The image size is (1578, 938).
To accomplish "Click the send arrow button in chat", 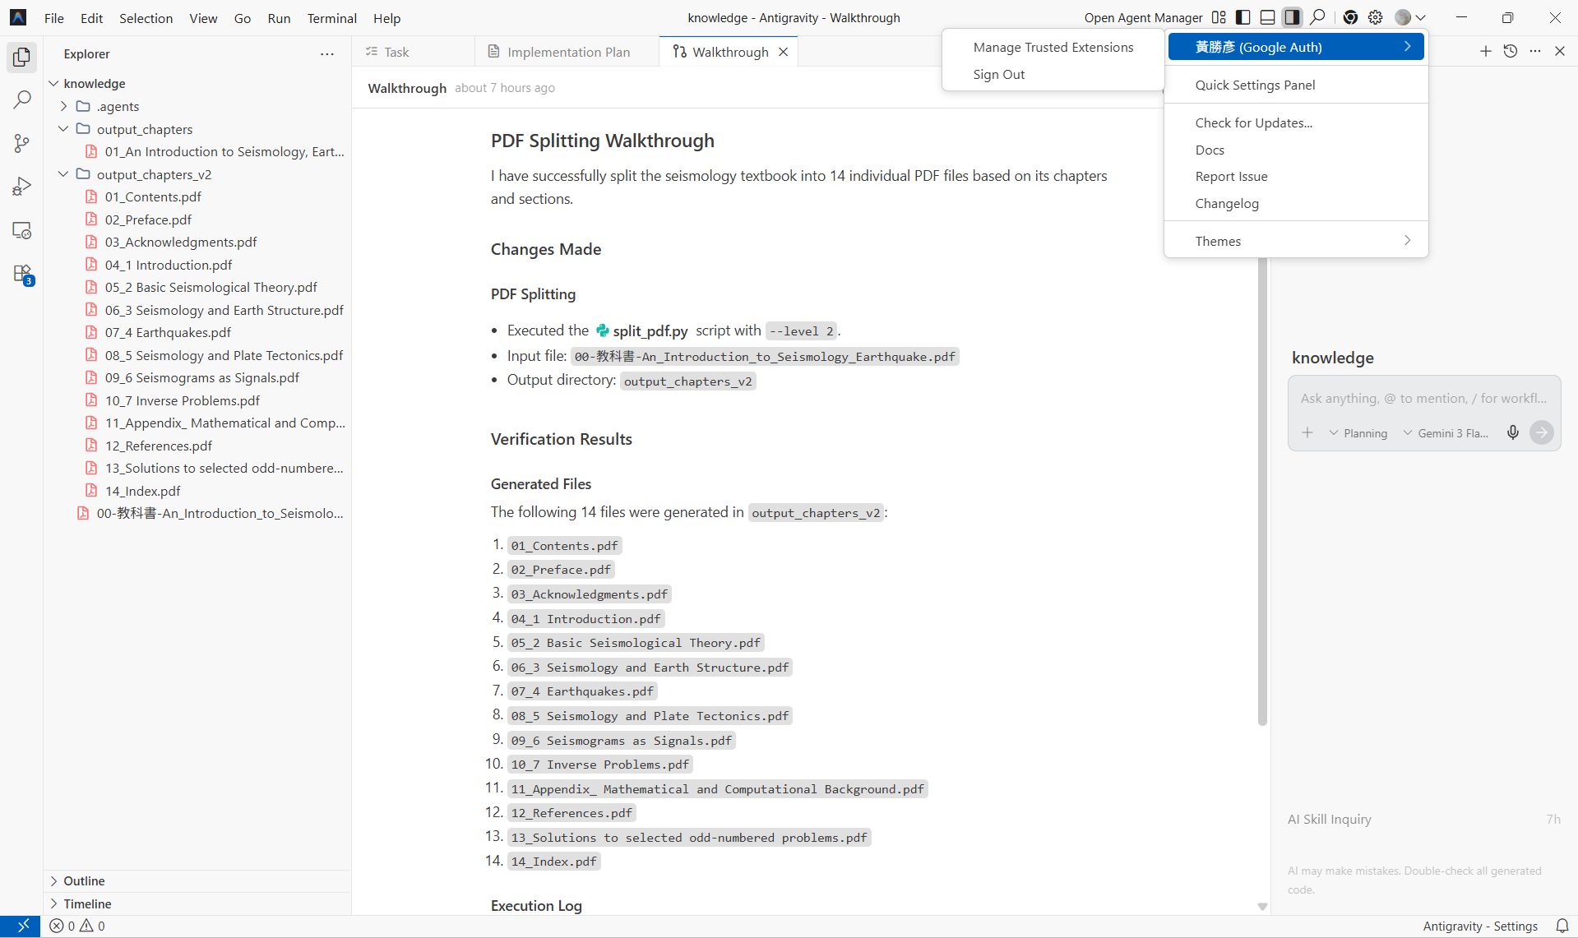I will pyautogui.click(x=1542, y=432).
